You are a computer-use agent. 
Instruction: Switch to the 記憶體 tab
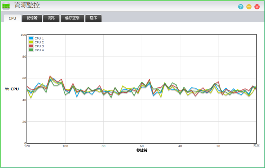pos(32,18)
